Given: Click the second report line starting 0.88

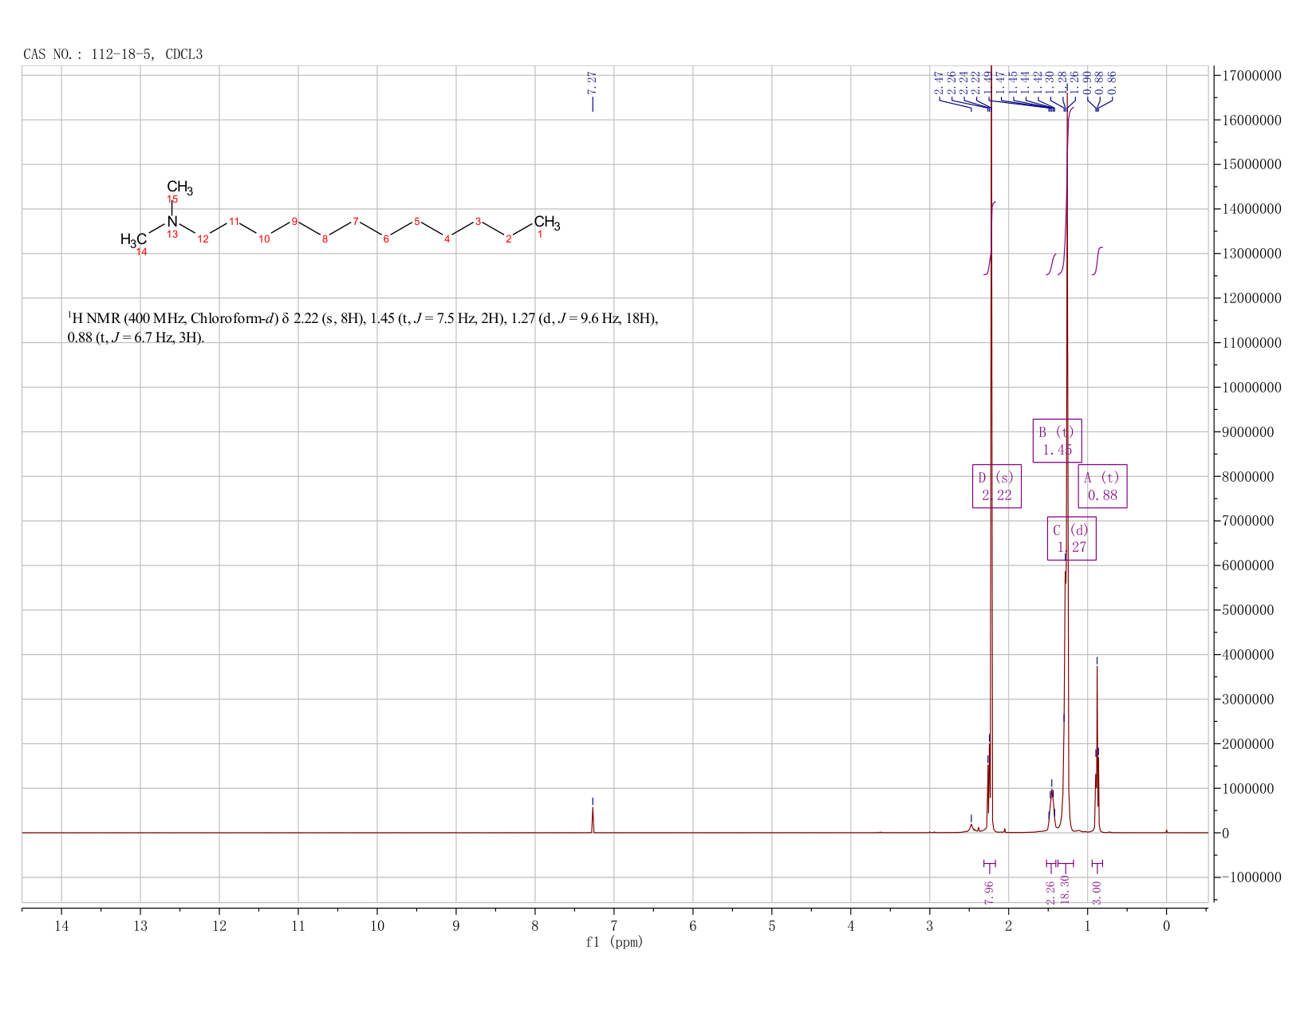Looking at the screenshot, I should (x=136, y=338).
